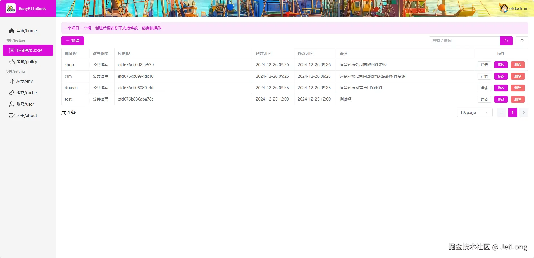
Task: View 详情 for test bucket
Action: [484, 99]
